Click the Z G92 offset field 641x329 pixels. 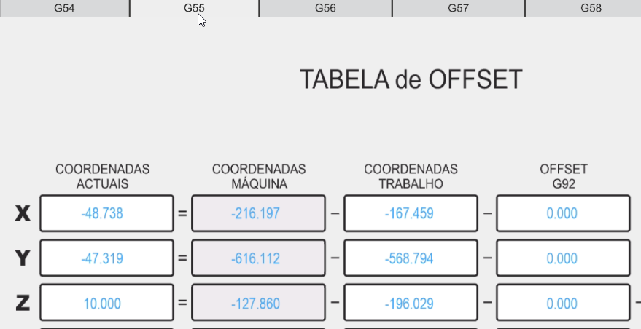tap(563, 303)
